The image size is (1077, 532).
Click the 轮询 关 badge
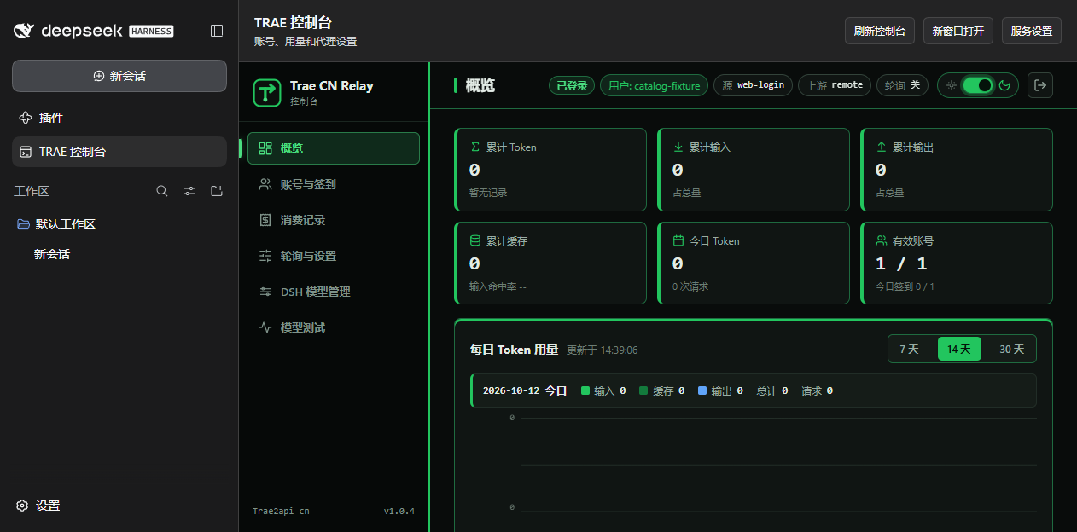tap(902, 85)
